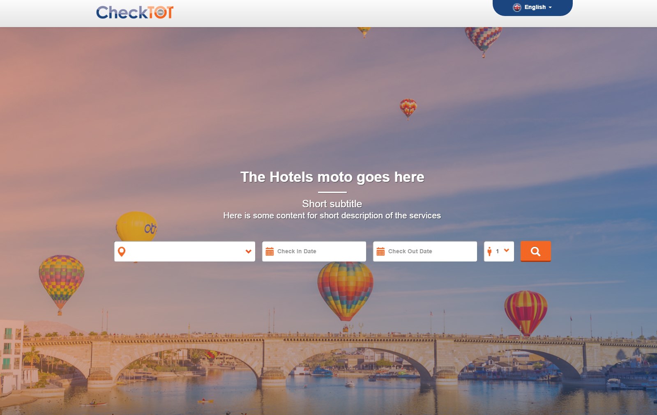Click the yellow balloon above the destination field
The image size is (657, 415).
pos(136,226)
